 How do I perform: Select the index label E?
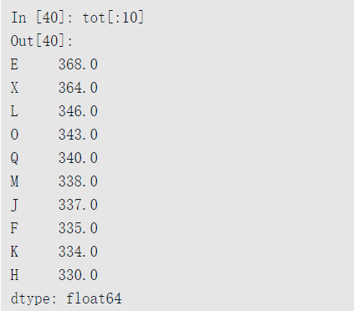(x=14, y=64)
